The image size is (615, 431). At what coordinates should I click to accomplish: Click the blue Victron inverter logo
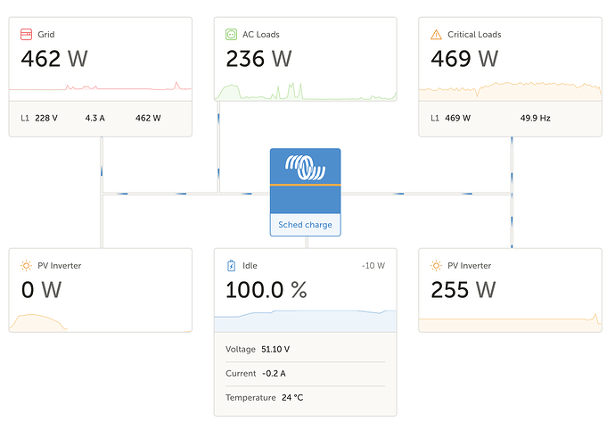305,168
